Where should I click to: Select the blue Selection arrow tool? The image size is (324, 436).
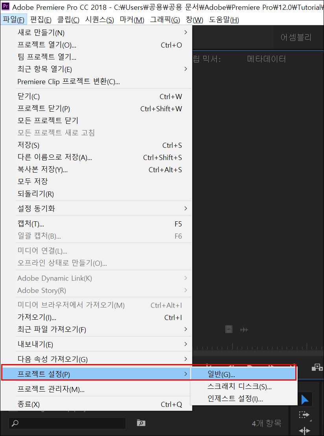pos(305,400)
